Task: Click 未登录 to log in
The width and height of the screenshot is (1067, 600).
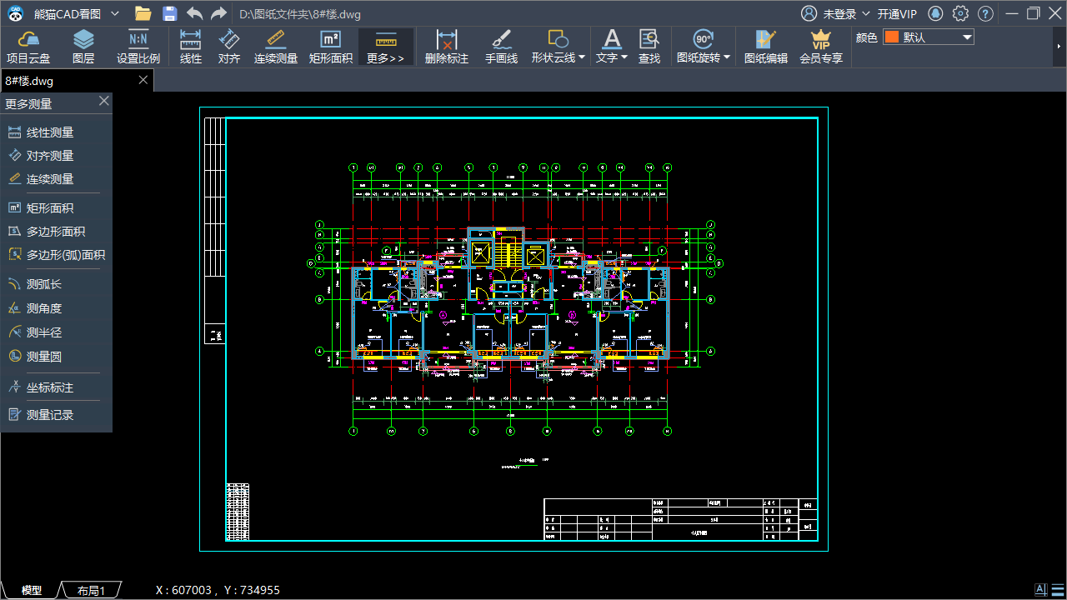Action: (839, 14)
